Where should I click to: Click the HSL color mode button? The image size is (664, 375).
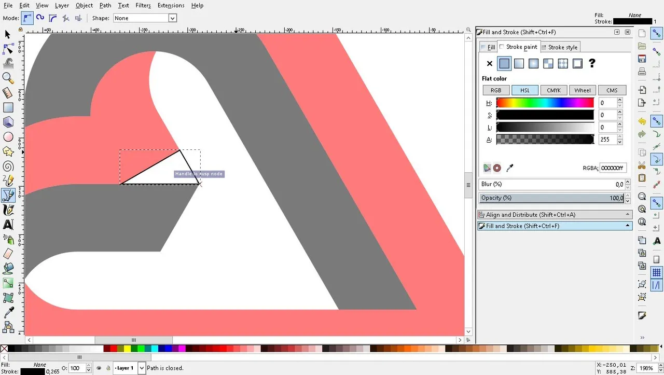click(525, 90)
